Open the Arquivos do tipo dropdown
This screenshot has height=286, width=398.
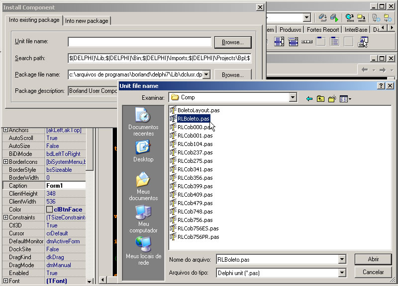(341, 272)
